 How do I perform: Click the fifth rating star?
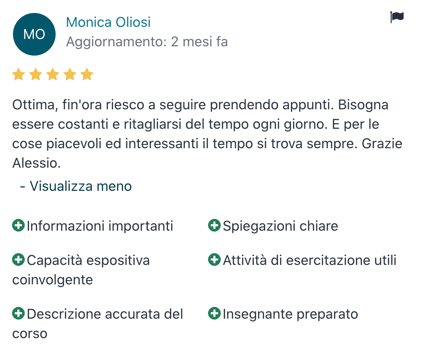coord(87,75)
